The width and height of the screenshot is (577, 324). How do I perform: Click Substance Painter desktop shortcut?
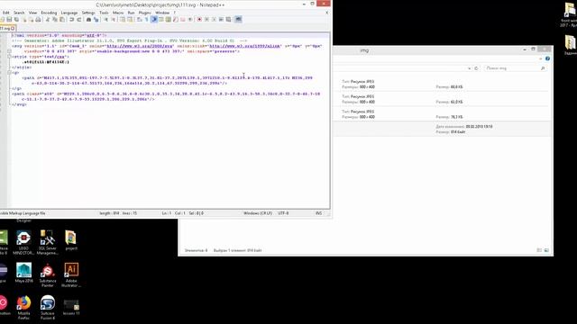click(48, 274)
